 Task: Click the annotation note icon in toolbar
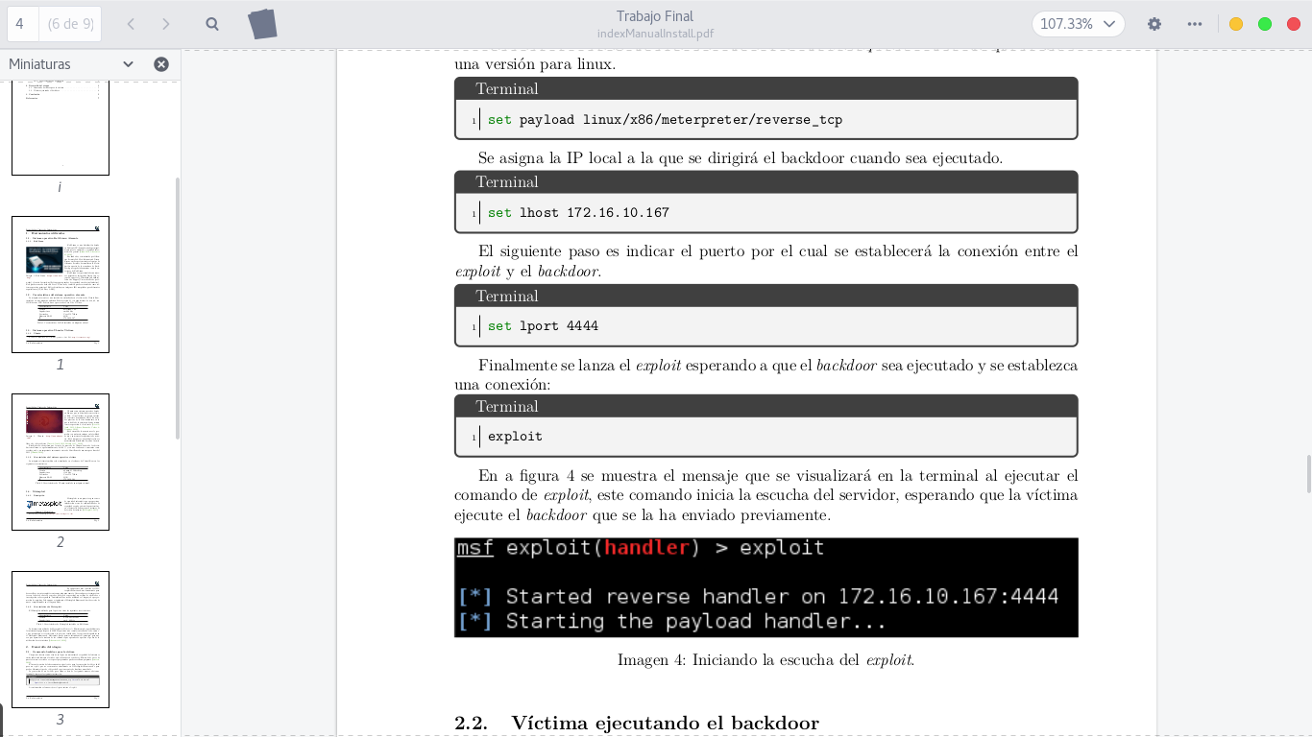(262, 24)
